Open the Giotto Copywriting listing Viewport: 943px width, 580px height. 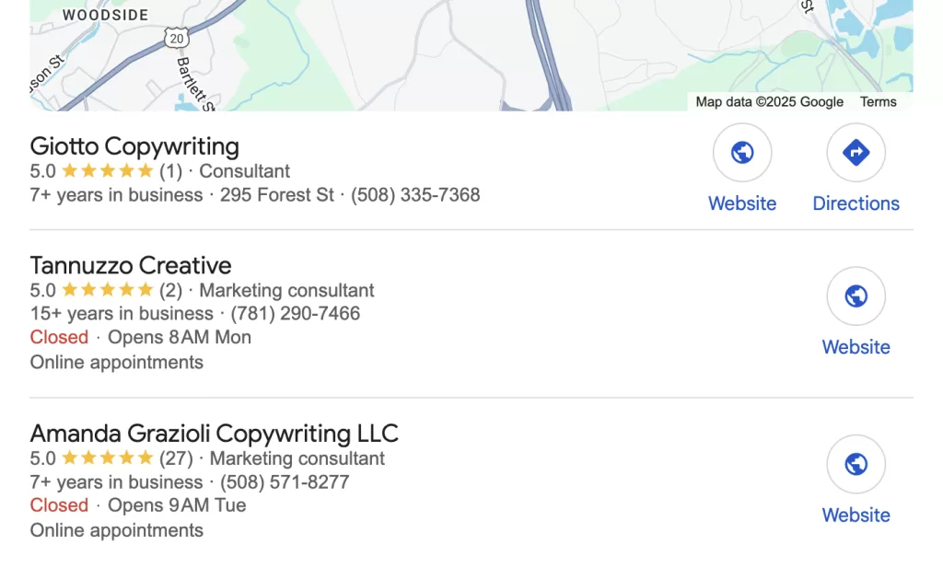[134, 146]
